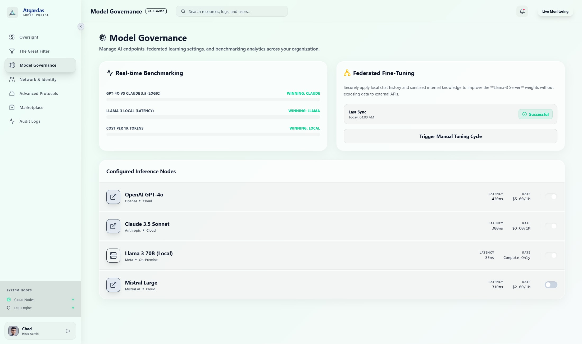The height and width of the screenshot is (344, 582).
Task: Open Live Monitoring
Action: 555,11
